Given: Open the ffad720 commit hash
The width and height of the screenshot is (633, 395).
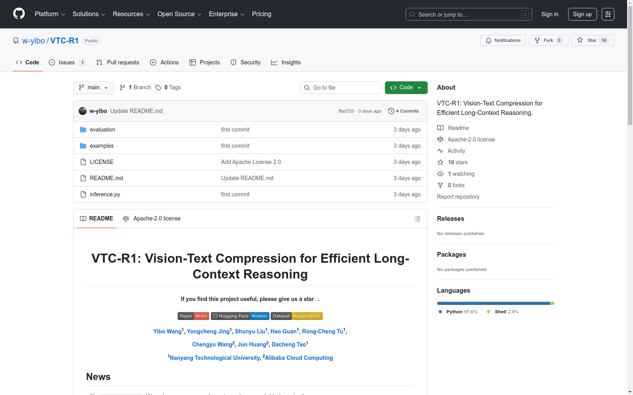Looking at the screenshot, I should tap(346, 111).
